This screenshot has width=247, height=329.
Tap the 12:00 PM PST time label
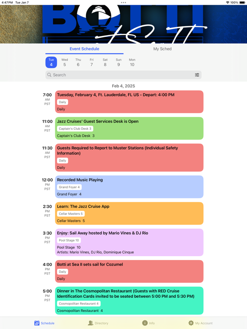pos(47,184)
